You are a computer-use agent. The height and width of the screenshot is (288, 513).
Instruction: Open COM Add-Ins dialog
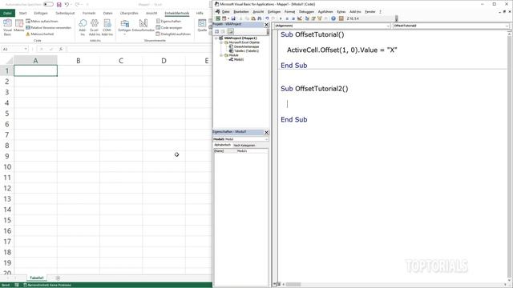pyautogui.click(x=107, y=27)
